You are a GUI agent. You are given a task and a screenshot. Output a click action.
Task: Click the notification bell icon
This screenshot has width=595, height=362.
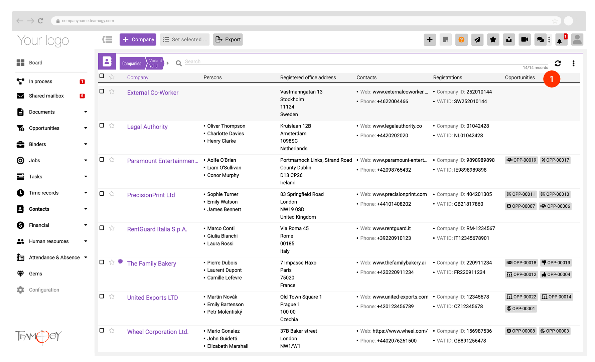(560, 40)
